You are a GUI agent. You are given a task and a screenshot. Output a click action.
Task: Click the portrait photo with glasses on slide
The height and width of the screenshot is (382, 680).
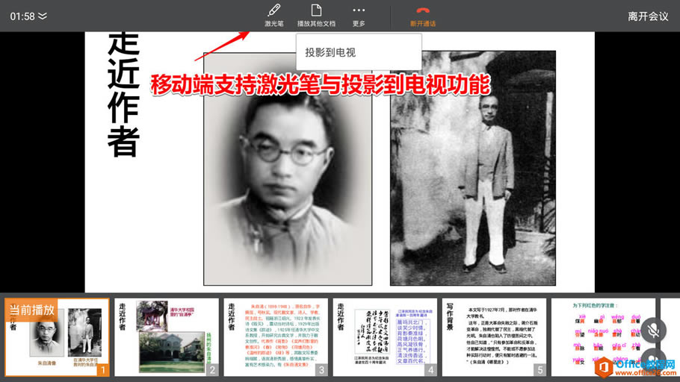tap(288, 168)
